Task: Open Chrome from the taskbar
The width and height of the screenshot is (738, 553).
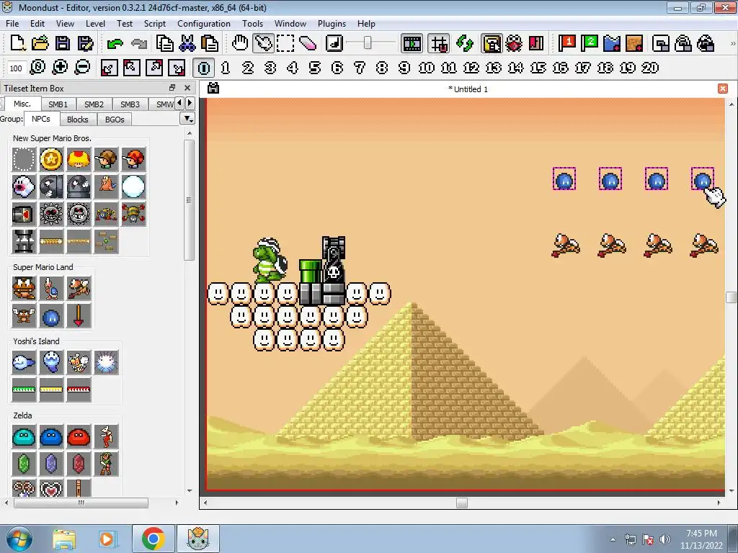Action: point(153,539)
